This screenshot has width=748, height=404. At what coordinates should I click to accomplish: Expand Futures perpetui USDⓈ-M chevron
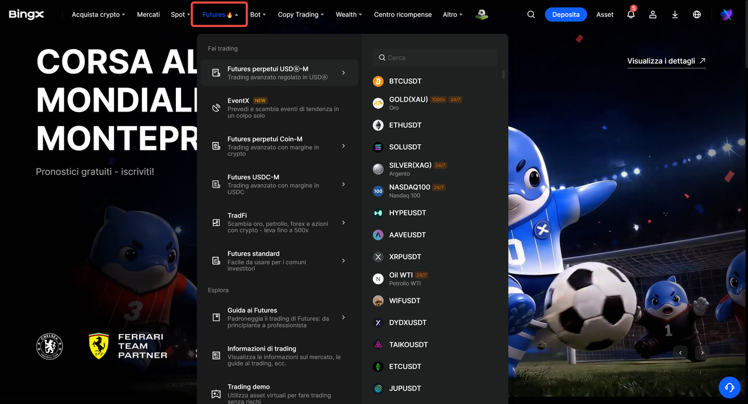pos(344,73)
